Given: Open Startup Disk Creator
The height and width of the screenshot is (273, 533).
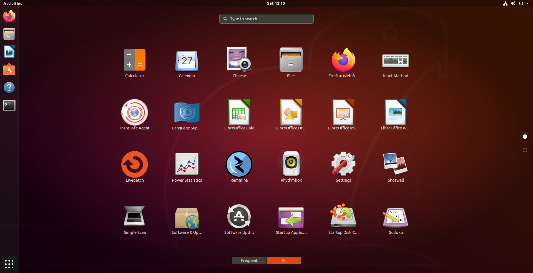Looking at the screenshot, I should coord(343,216).
